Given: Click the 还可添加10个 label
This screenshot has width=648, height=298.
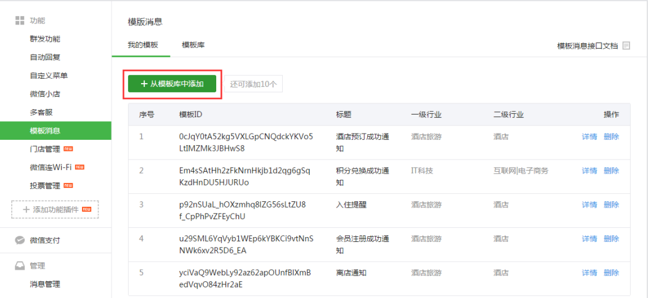Looking at the screenshot, I should tap(253, 84).
